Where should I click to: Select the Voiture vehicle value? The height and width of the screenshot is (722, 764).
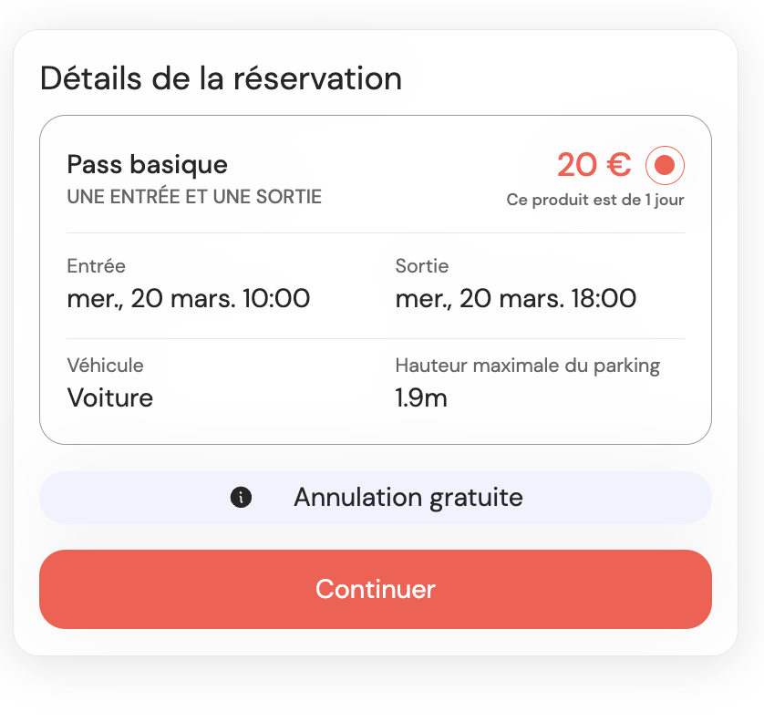click(x=109, y=398)
